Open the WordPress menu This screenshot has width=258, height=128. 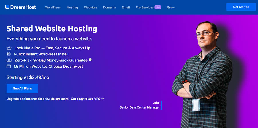point(53,7)
